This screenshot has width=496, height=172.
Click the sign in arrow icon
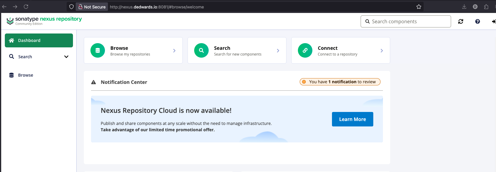pyautogui.click(x=494, y=21)
